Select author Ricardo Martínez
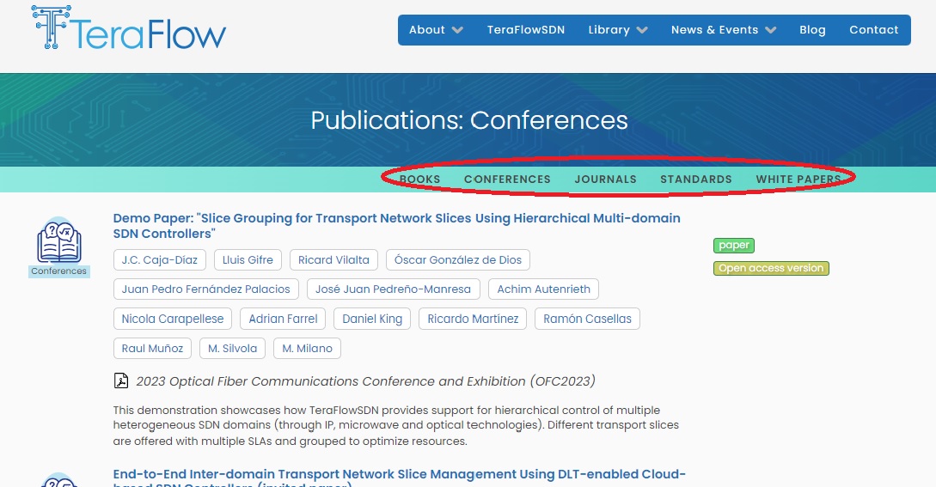 (x=473, y=319)
